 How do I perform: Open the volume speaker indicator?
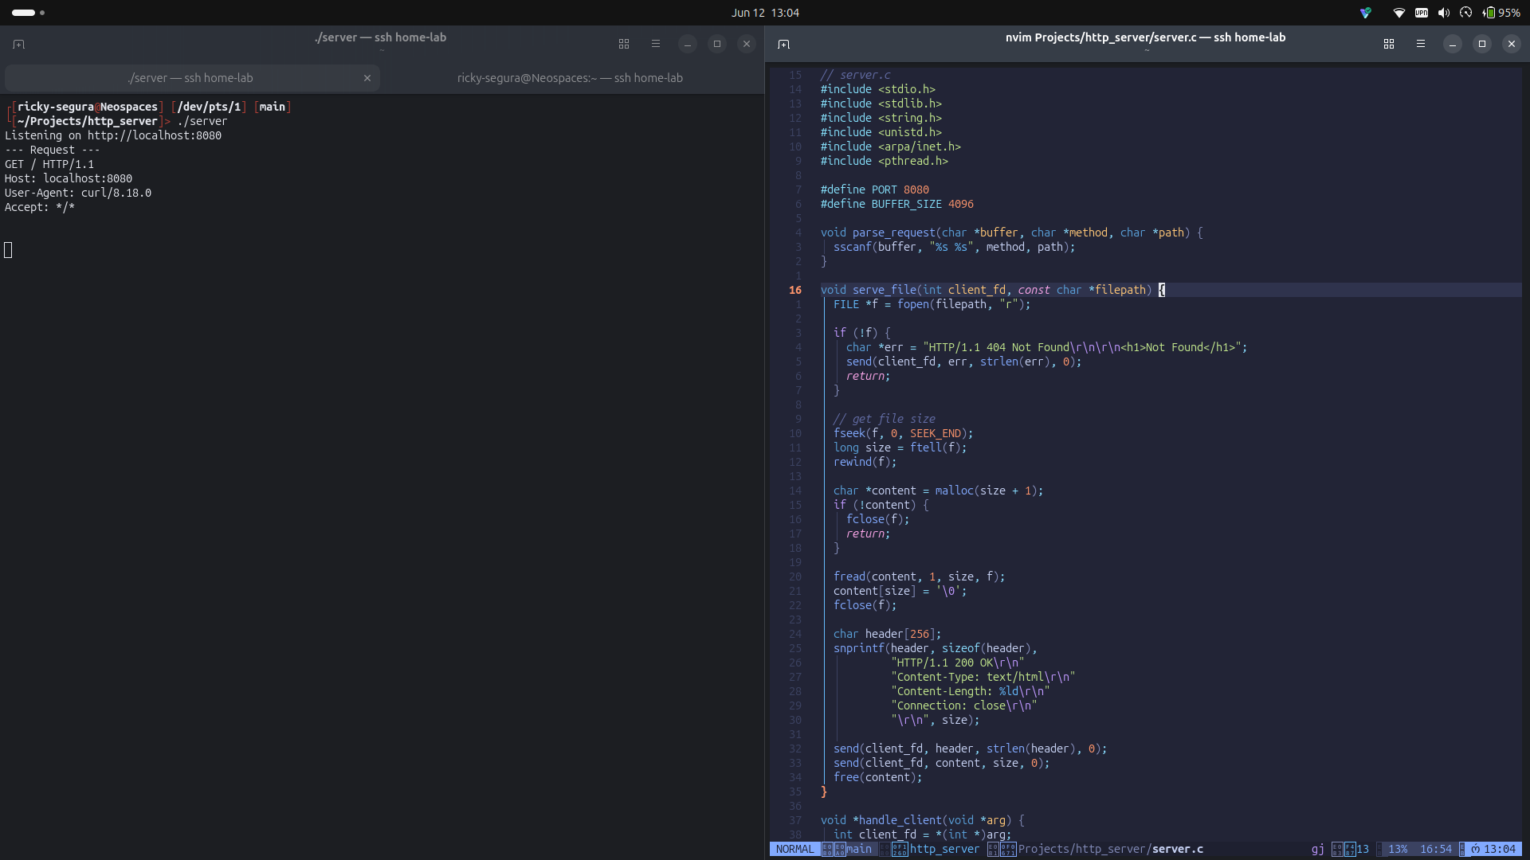coord(1444,13)
